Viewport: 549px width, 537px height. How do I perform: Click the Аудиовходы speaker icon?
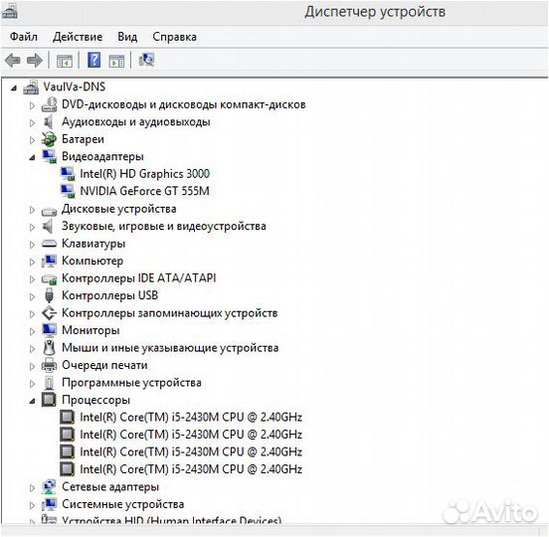(x=49, y=122)
